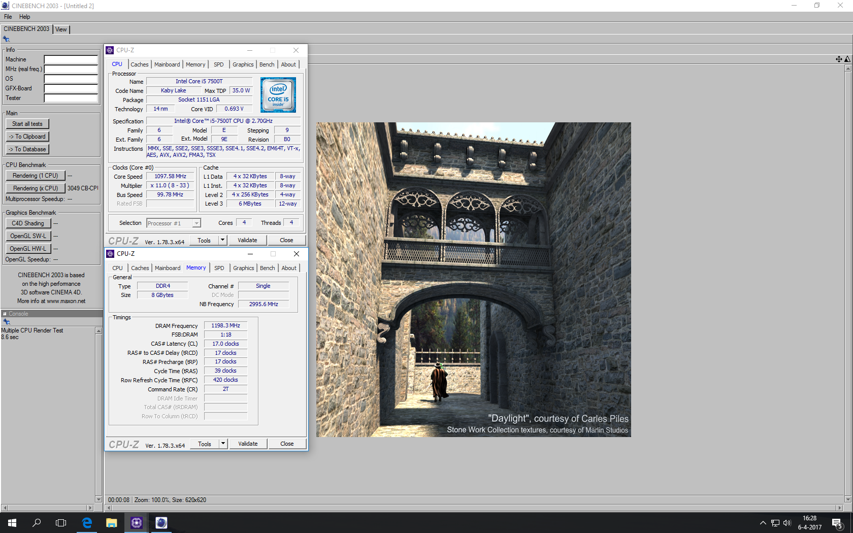
Task: Open Tools dropdown arrow in upper CPU-Z
Action: [222, 240]
